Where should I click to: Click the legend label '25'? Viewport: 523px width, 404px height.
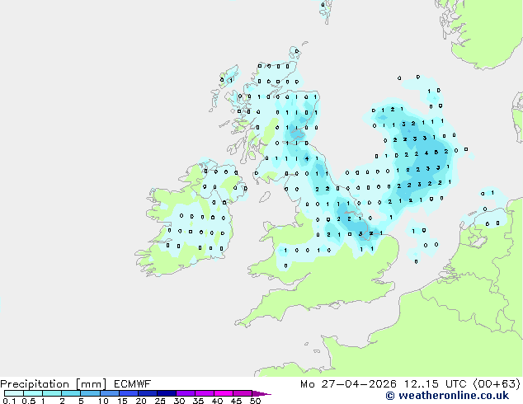pos(160,401)
